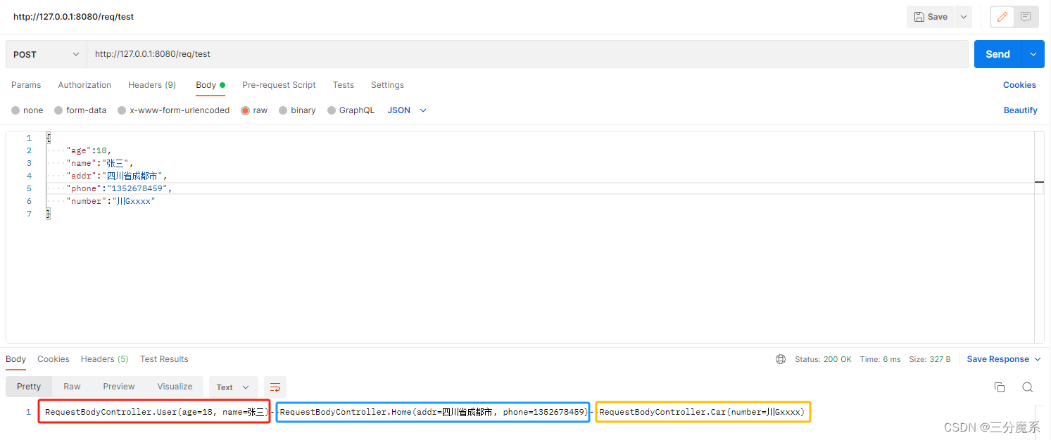1051x440 pixels.
Task: Search the response with magnifier icon
Action: (x=1028, y=387)
